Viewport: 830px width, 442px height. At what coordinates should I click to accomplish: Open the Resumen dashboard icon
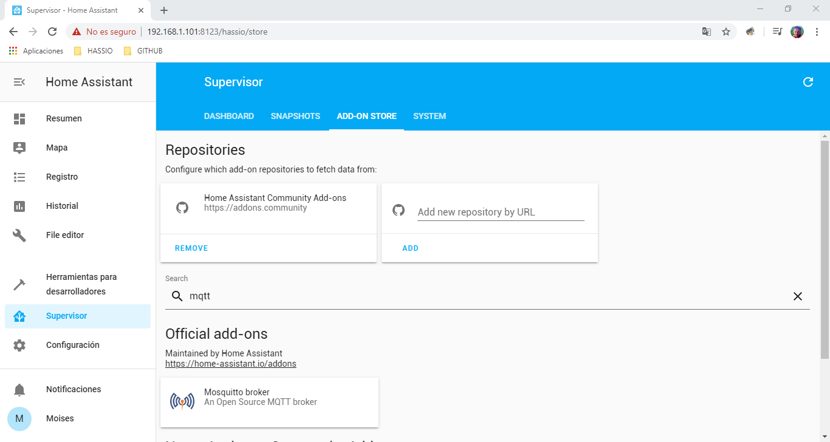click(x=19, y=118)
